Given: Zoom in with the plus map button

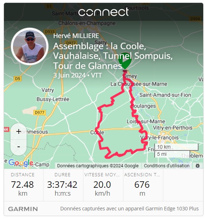Looking at the screenshot, I should [18, 131].
